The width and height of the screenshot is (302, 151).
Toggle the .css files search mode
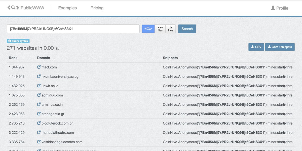coord(160,29)
